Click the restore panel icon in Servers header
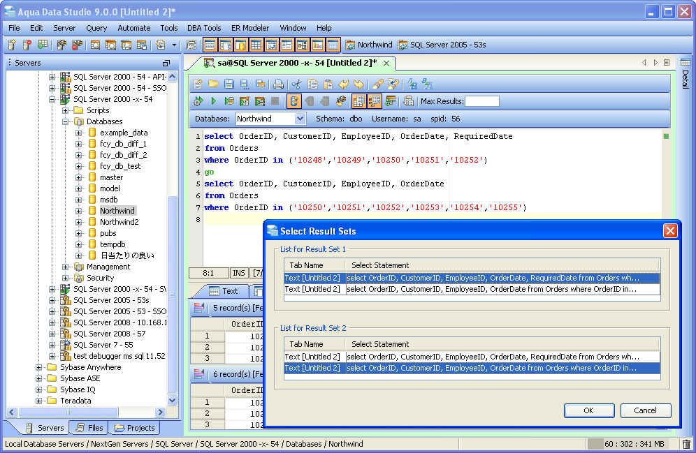Image resolution: width=696 pixels, height=453 pixels. 166,63
